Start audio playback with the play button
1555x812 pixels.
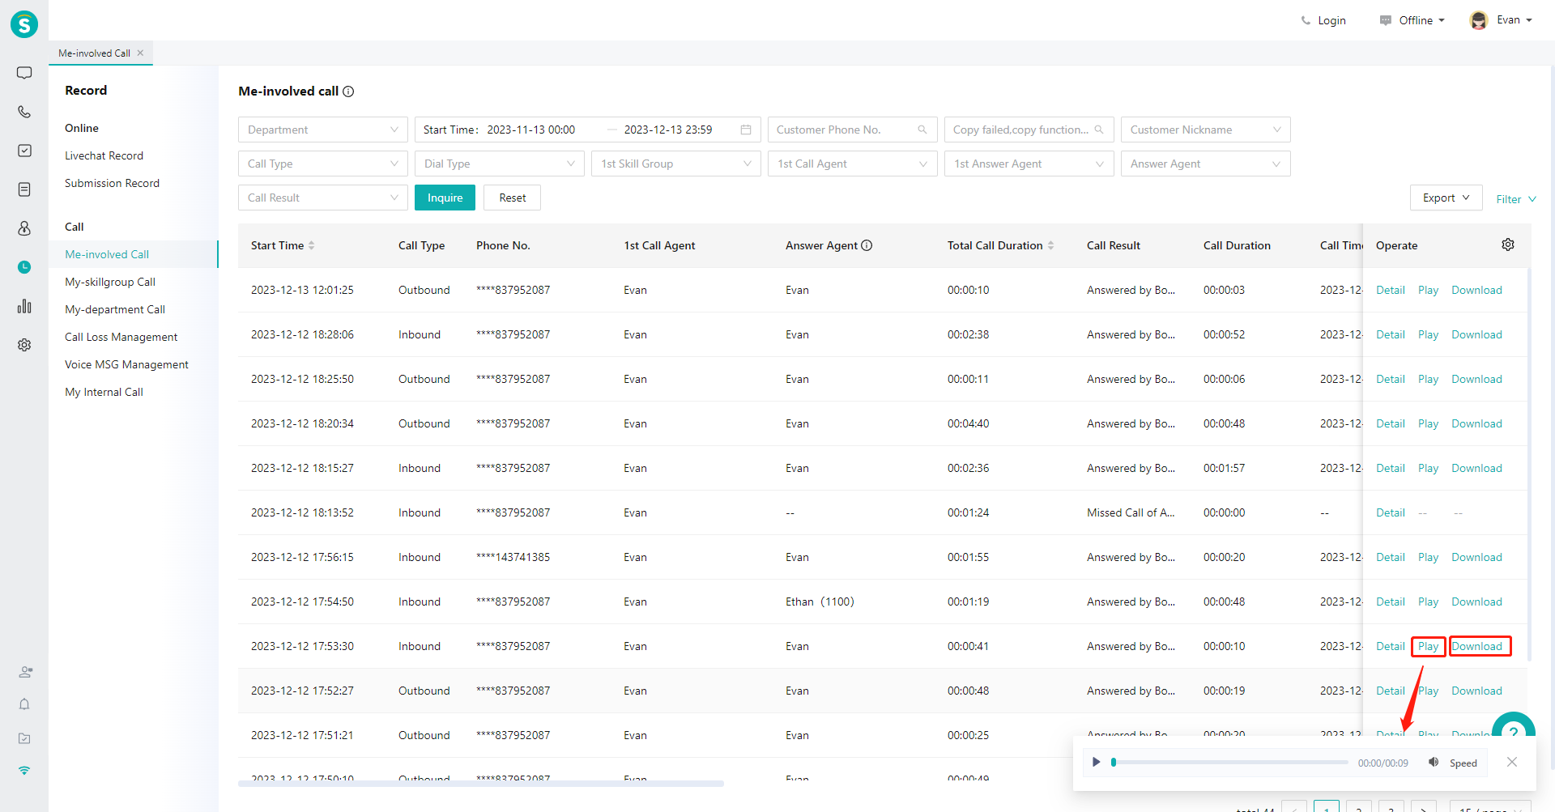pos(1096,762)
